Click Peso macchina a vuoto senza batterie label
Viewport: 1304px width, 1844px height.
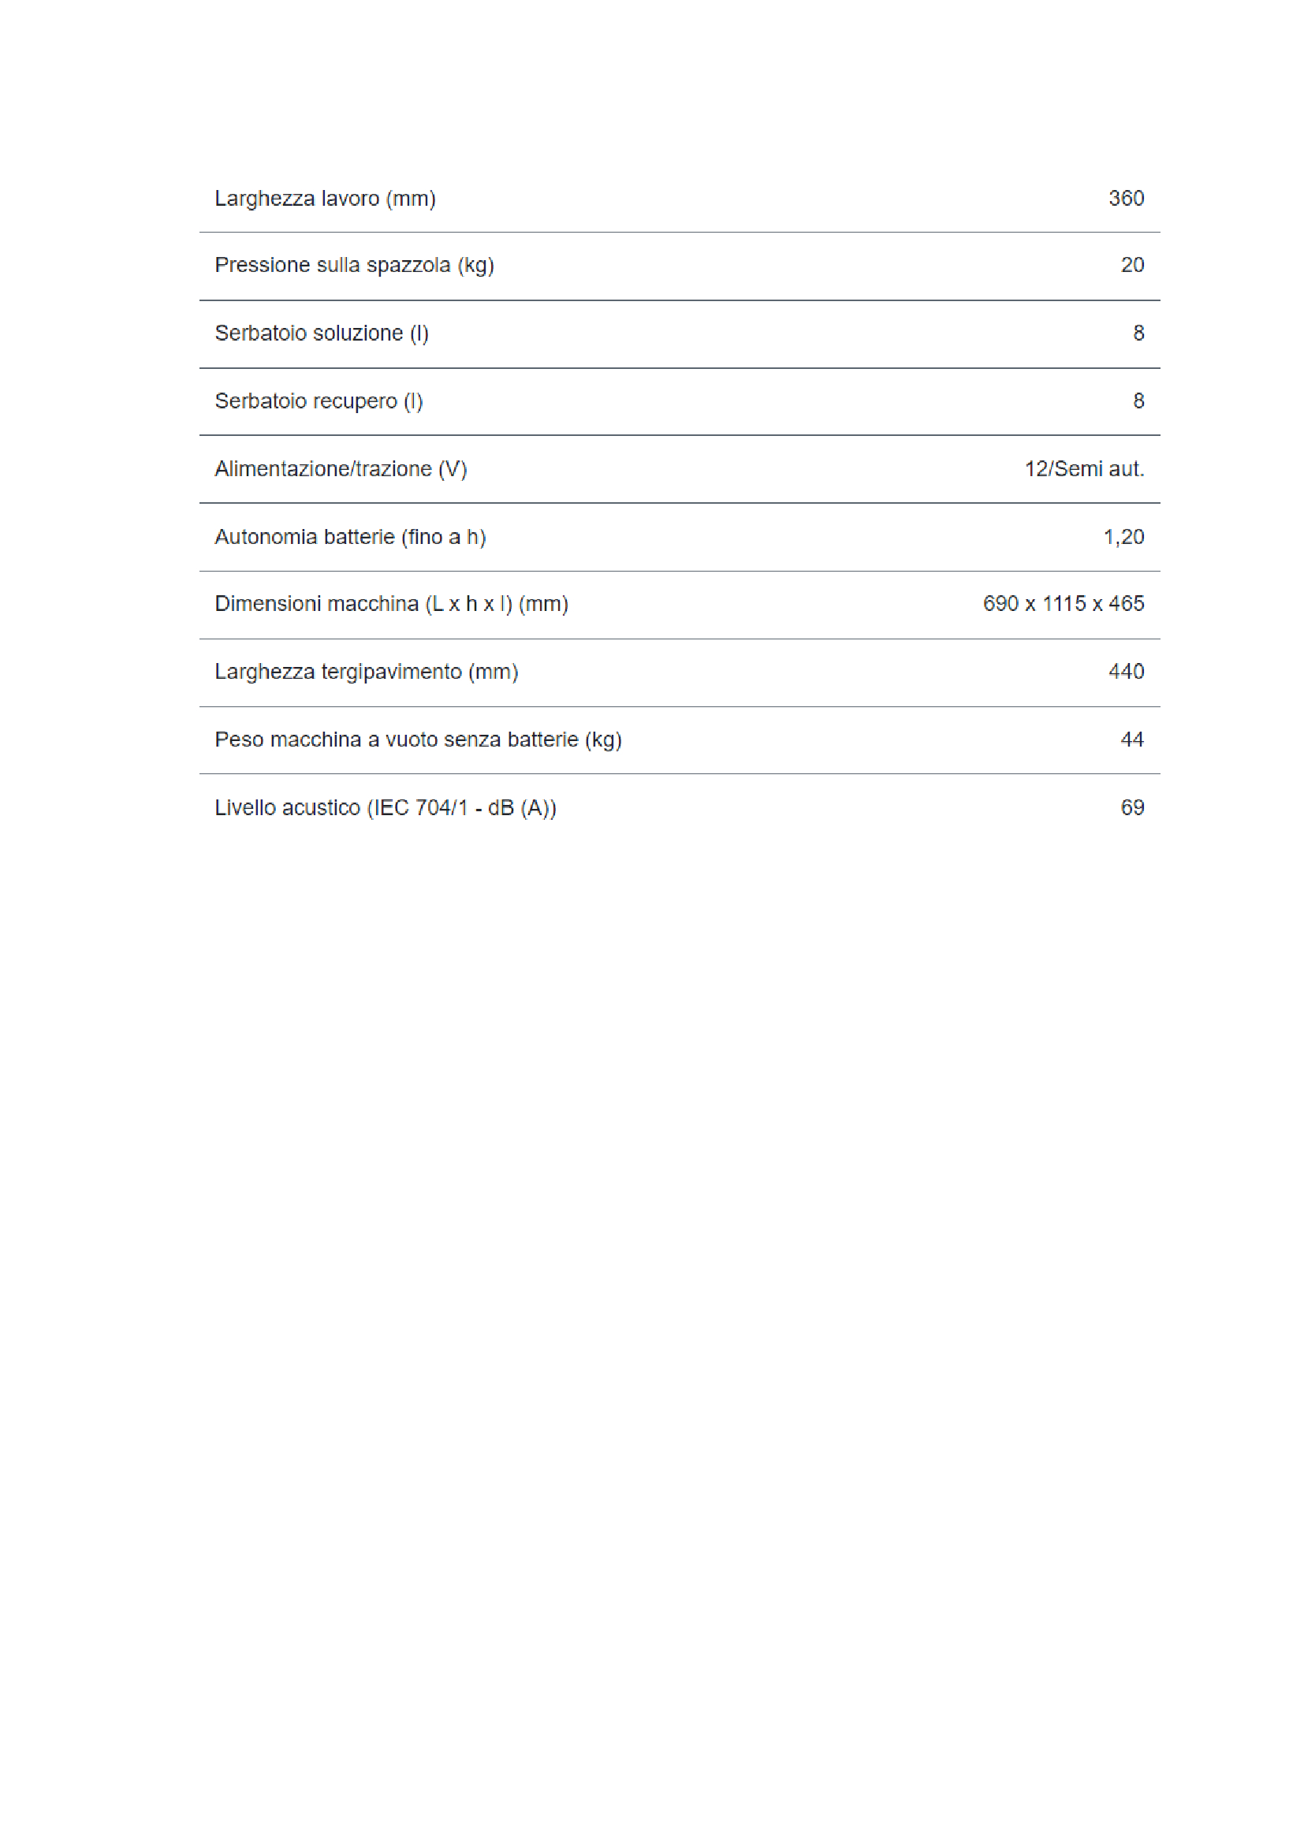click(419, 739)
